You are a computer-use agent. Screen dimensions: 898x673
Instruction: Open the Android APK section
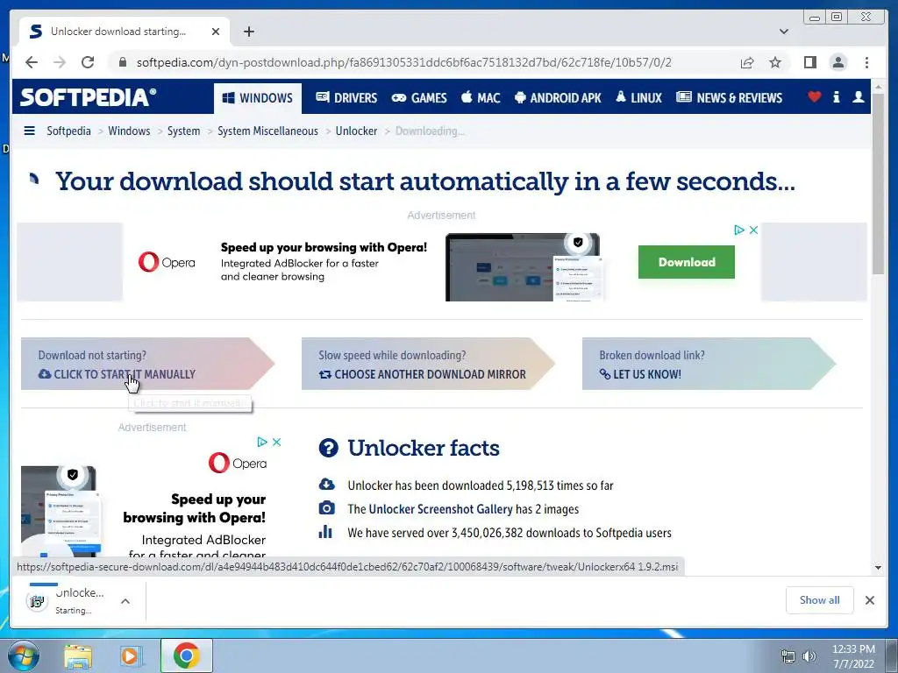tap(558, 98)
